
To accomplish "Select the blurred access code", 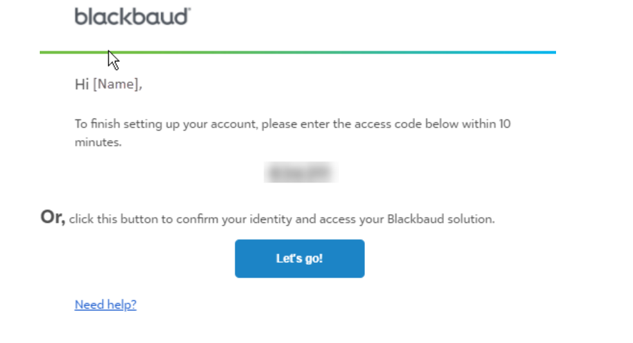I will tap(300, 172).
